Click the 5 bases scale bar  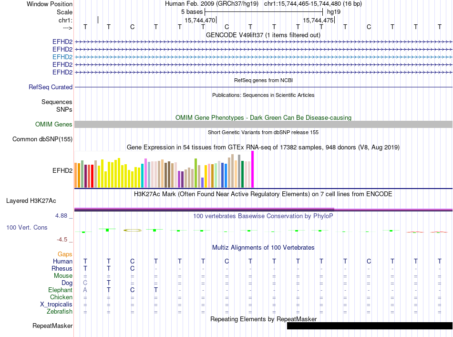coord(264,12)
